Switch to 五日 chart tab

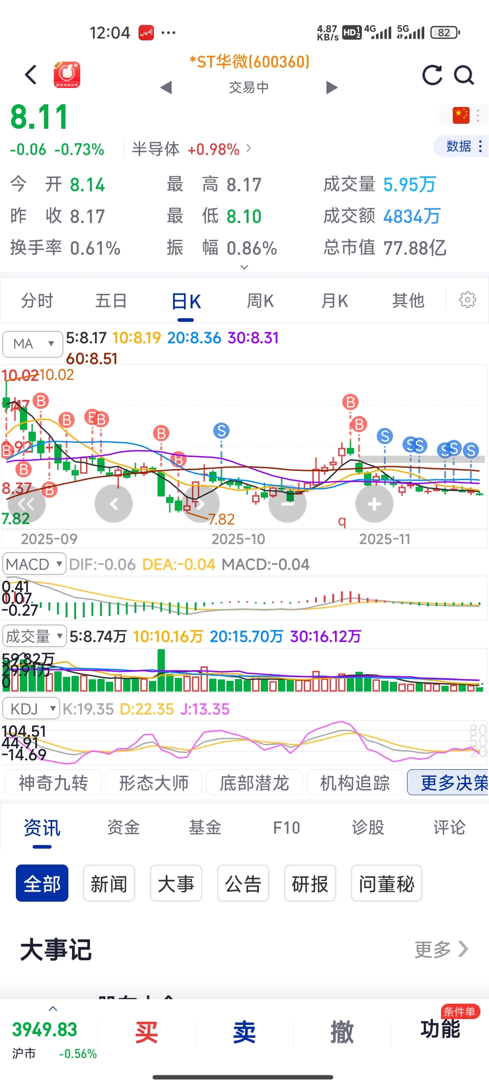coord(111,301)
